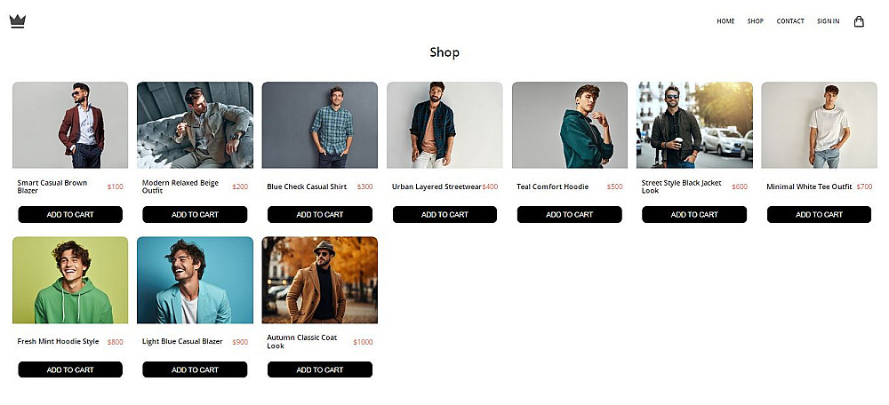Add Minimal White Tee Outfit to cart
Screen dimensions: 889x405
819,214
